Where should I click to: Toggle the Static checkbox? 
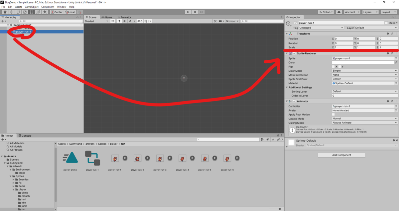pos(386,23)
